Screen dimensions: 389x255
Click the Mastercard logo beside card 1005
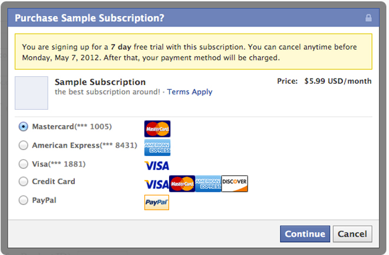click(x=157, y=129)
